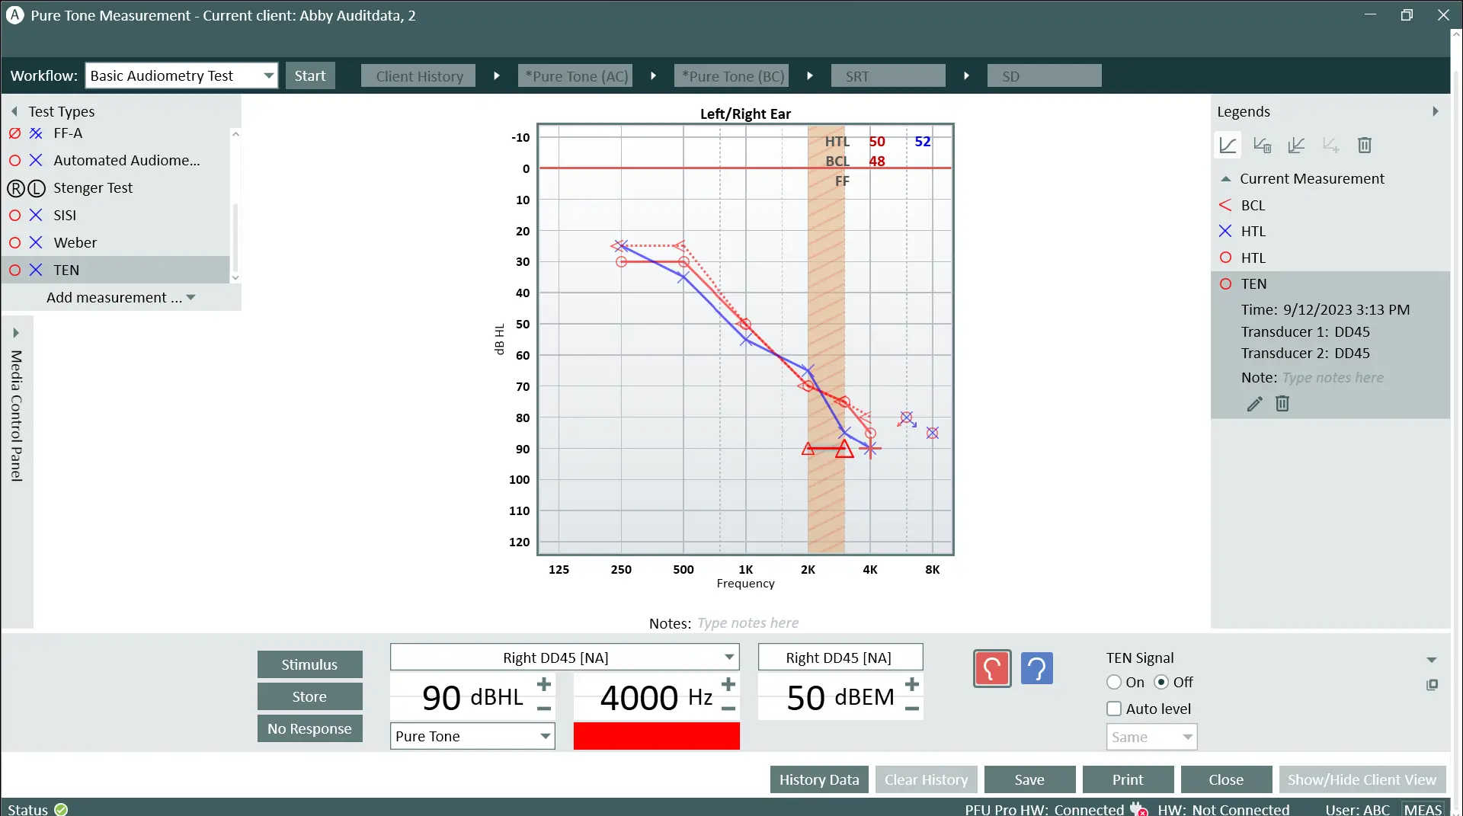This screenshot has width=1463, height=816.
Task: Click the pop-out icon beside TEN Signal
Action: (x=1432, y=685)
